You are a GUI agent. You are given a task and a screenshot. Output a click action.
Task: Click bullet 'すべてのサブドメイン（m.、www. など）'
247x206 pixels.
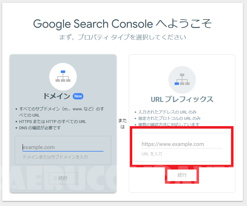61,112
